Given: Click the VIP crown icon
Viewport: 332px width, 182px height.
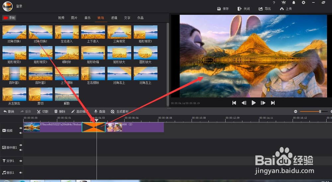Looking at the screenshot, I should (x=284, y=3).
